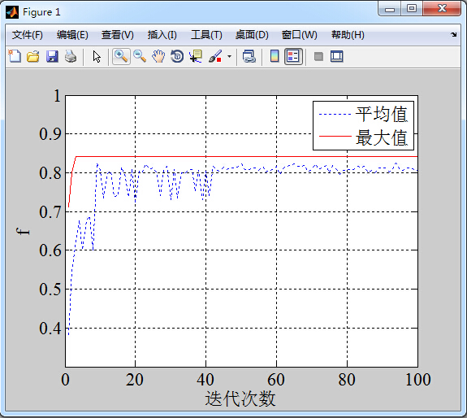Viewport: 467px width, 418px height.
Task: Select the Data Cursor tool
Action: (x=196, y=56)
